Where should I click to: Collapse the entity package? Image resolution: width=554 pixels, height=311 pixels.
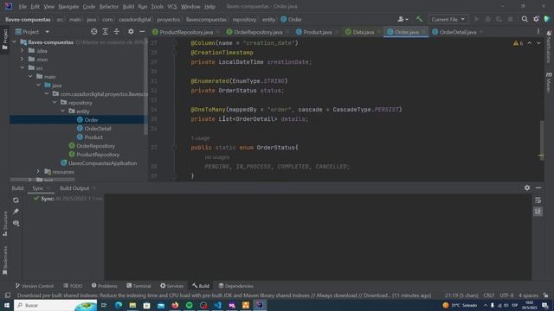click(x=63, y=111)
